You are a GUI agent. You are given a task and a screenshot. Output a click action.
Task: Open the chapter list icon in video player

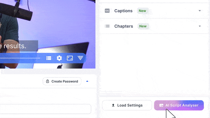49,58
